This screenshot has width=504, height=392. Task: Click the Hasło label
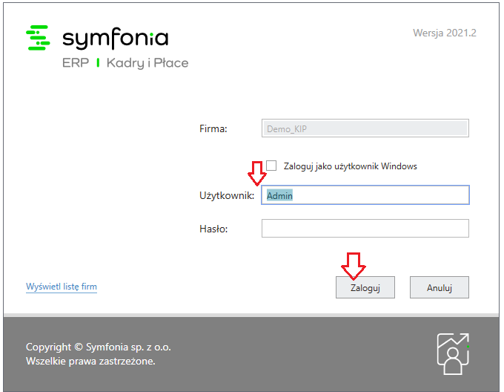coord(213,229)
